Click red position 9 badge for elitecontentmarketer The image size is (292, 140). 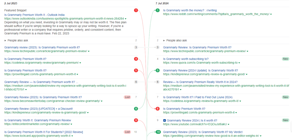click(136, 120)
